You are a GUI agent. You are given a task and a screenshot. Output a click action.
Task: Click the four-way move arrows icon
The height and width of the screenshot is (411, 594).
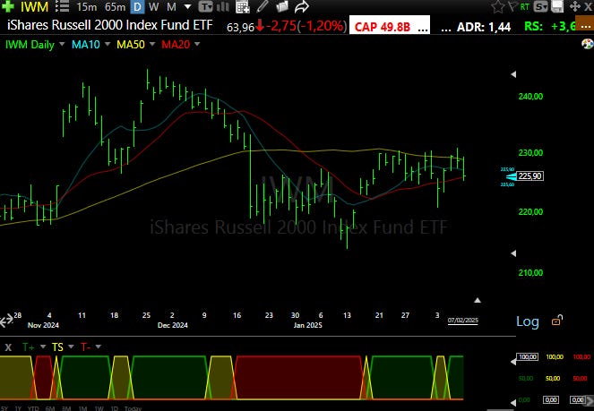574,6
